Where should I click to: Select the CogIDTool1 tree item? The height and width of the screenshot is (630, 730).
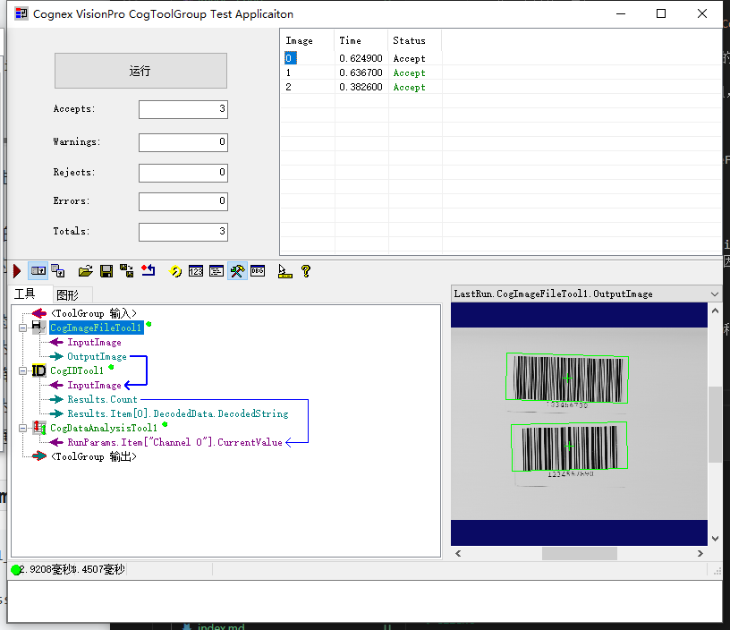click(77, 370)
